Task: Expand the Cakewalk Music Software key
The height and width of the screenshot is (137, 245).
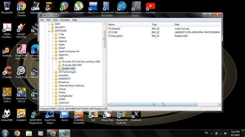Action: pyautogui.click(x=53, y=86)
